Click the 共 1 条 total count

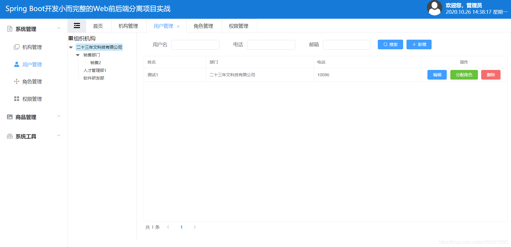(x=153, y=227)
